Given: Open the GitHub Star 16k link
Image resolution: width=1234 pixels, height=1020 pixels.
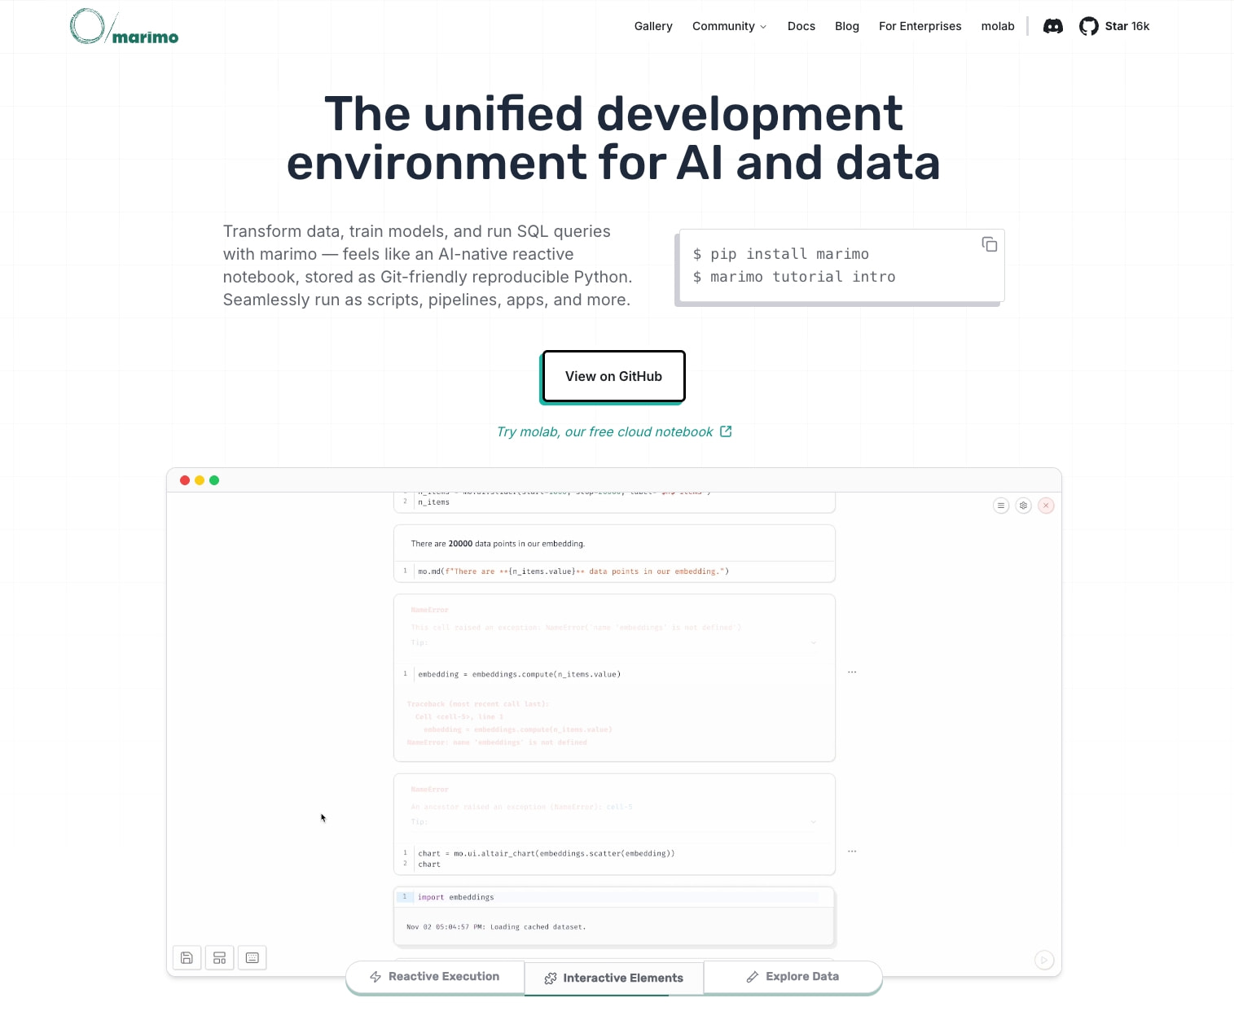Looking at the screenshot, I should pyautogui.click(x=1114, y=26).
